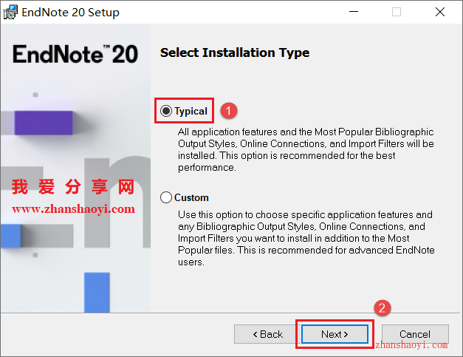Select the Typical installation radio button
Viewport: 463px width, 357px height.
pyautogui.click(x=166, y=111)
